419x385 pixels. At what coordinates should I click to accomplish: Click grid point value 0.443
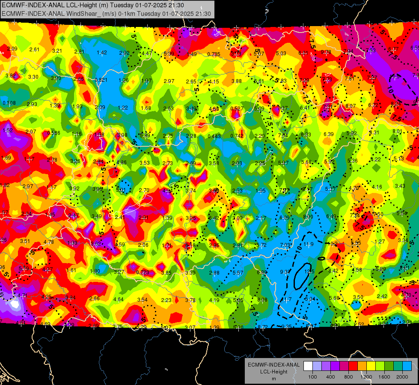point(214,136)
